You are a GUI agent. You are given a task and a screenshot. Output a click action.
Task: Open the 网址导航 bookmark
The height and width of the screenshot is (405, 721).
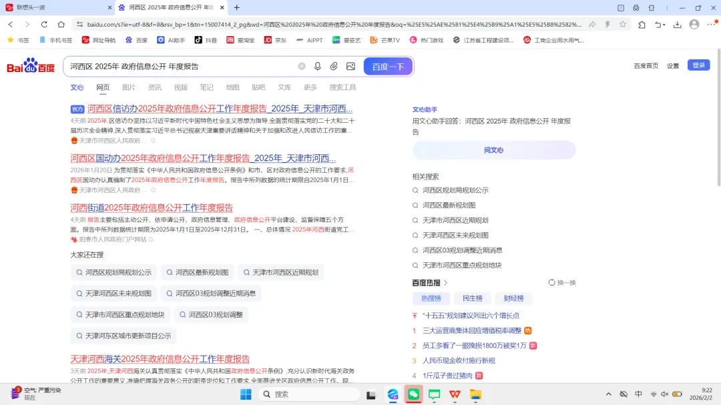(99, 40)
